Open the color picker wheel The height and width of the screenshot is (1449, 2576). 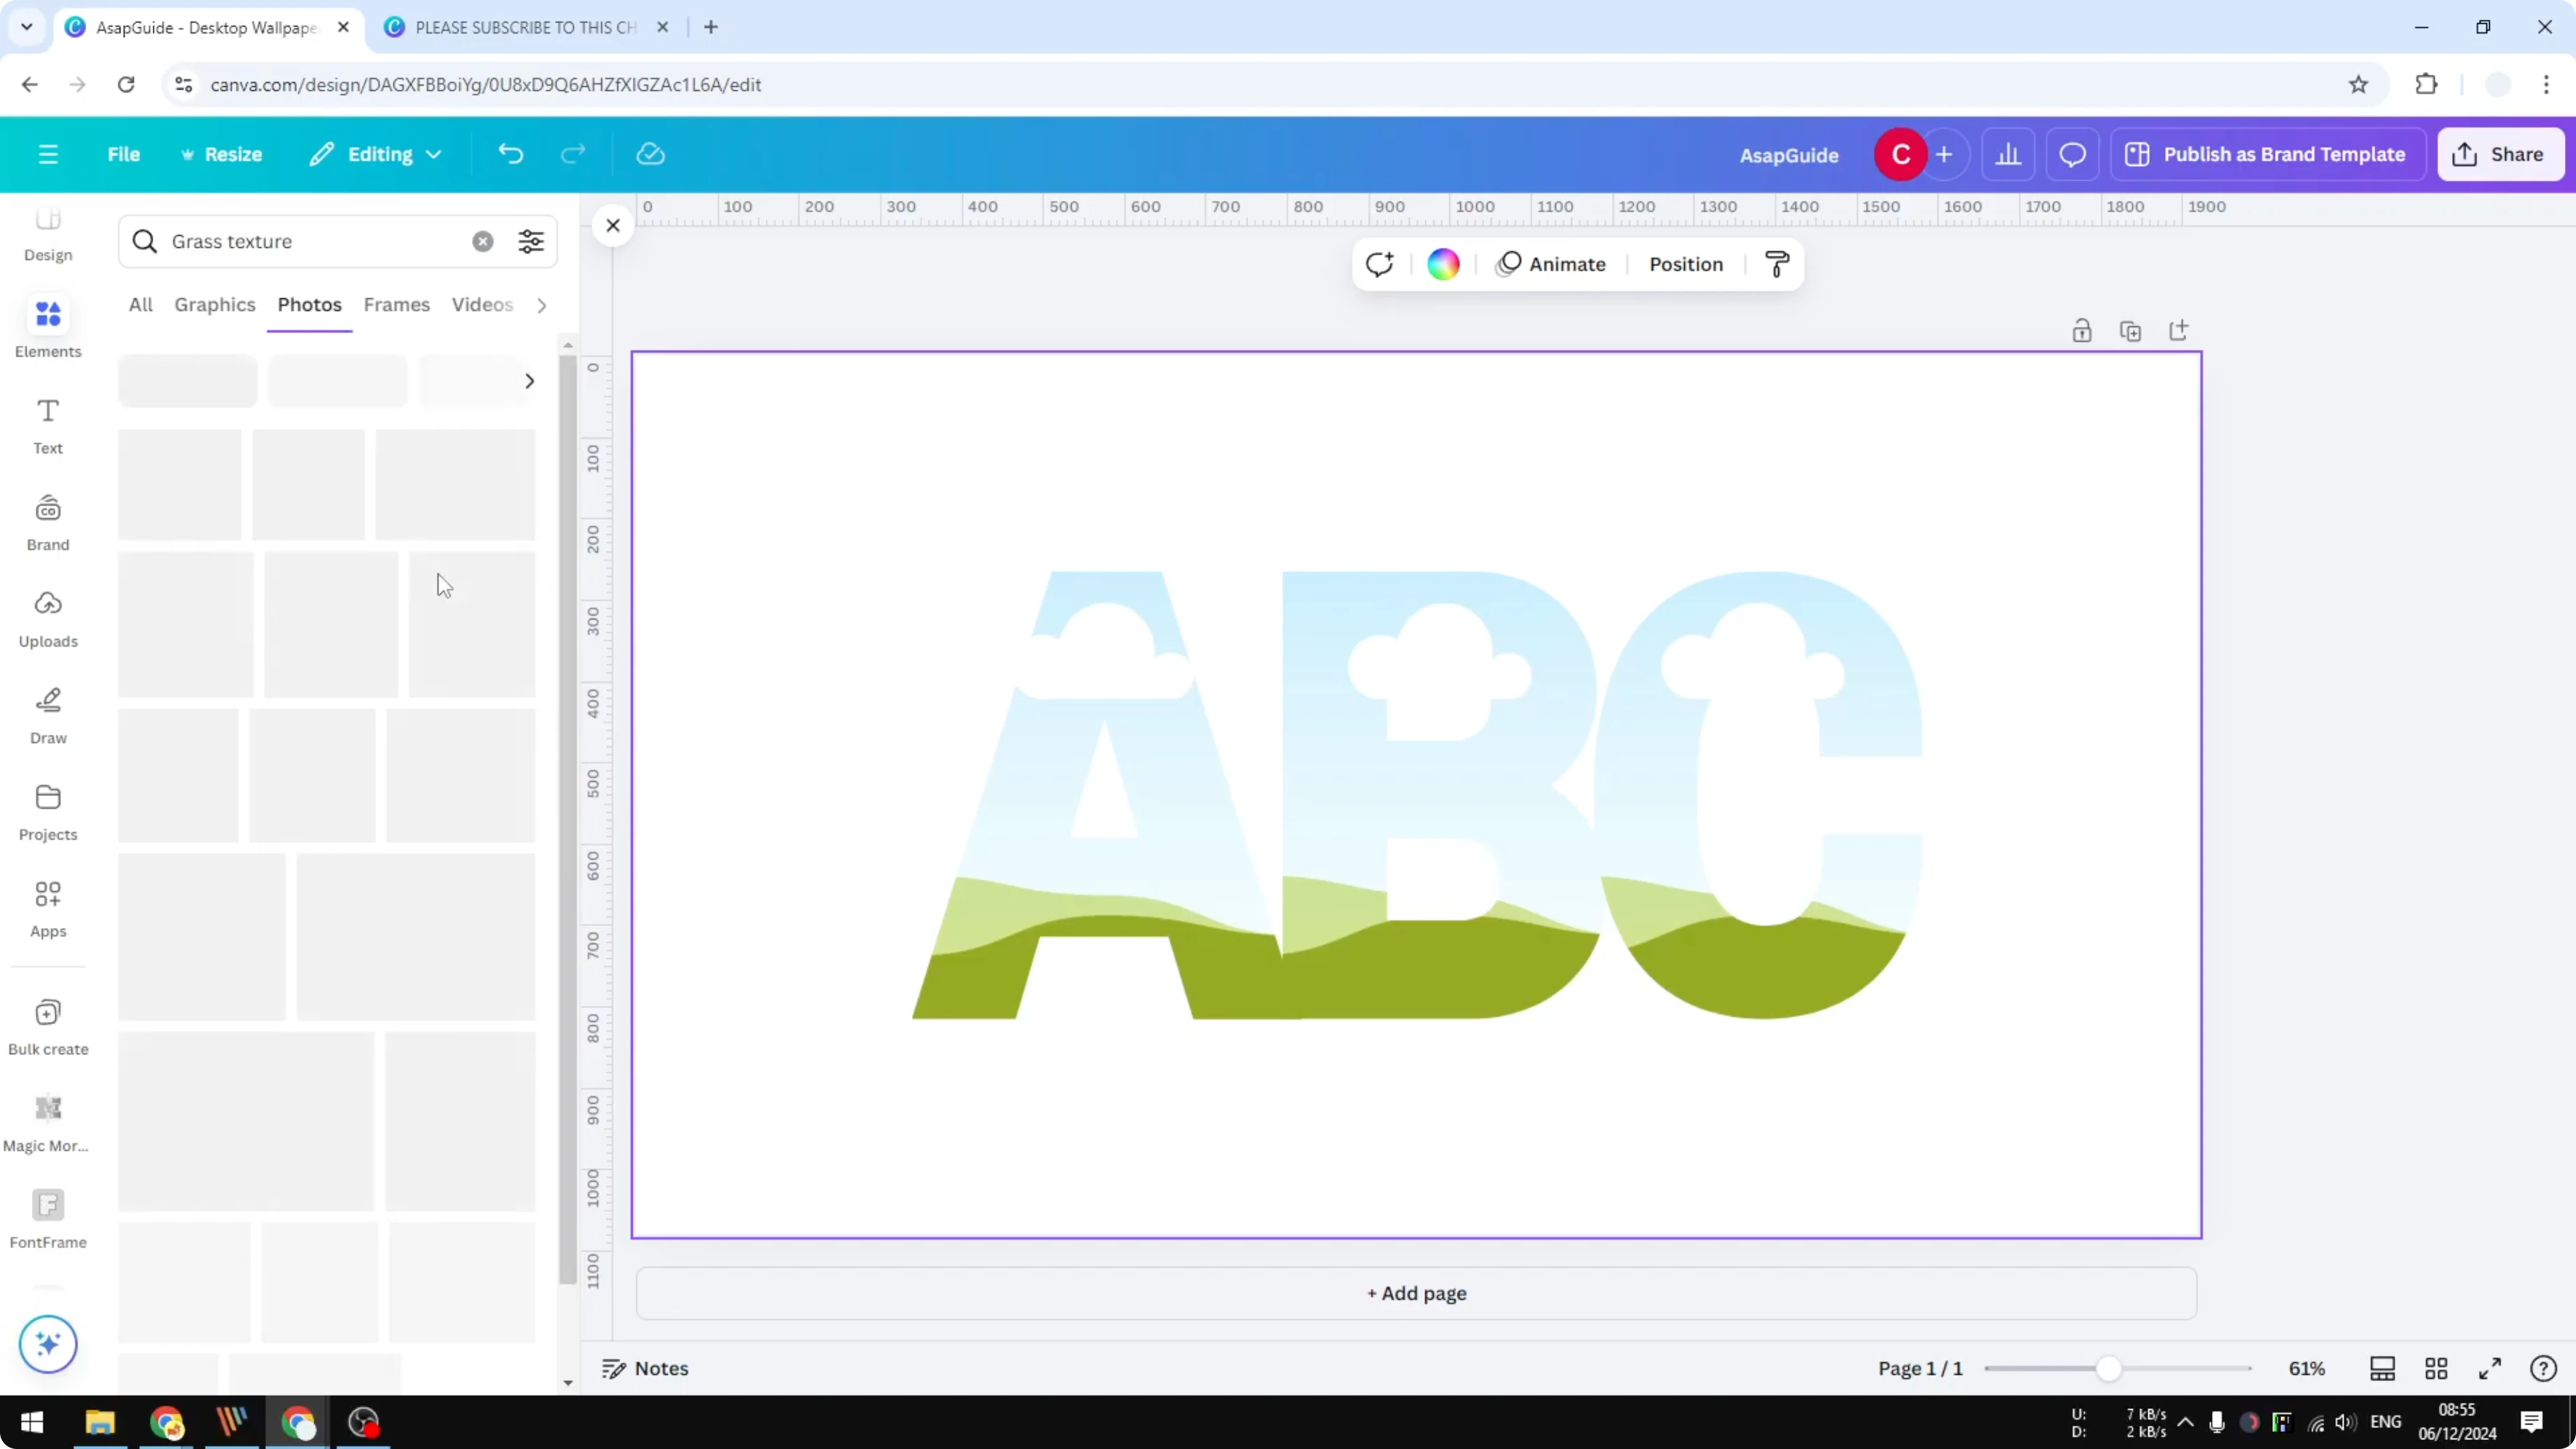coord(1443,264)
